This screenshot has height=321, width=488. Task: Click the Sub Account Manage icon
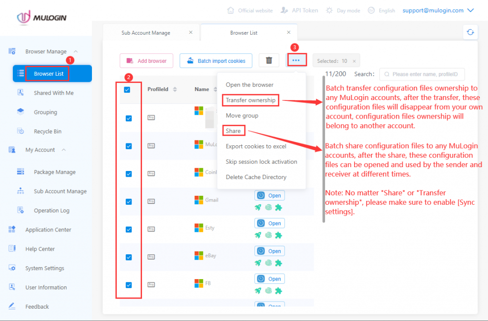20,191
